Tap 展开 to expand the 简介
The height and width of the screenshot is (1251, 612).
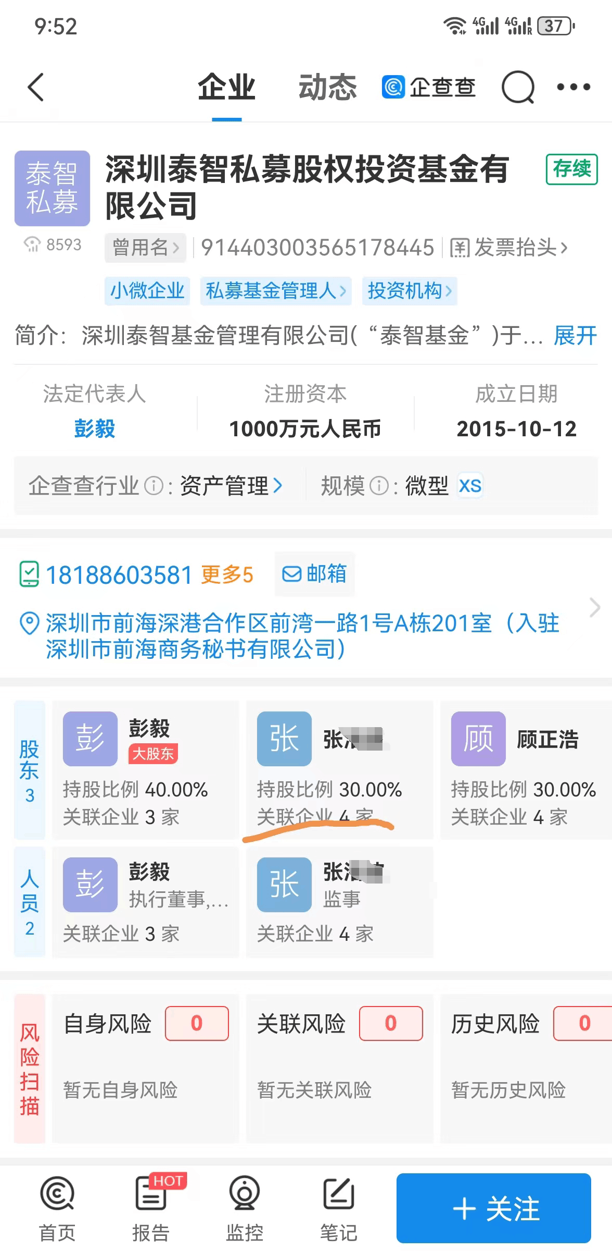point(575,335)
